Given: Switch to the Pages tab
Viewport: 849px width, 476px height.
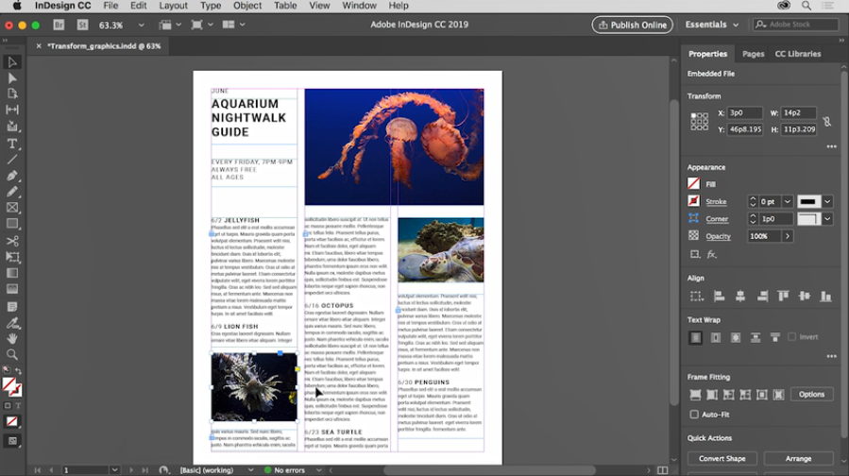Looking at the screenshot, I should pos(753,54).
